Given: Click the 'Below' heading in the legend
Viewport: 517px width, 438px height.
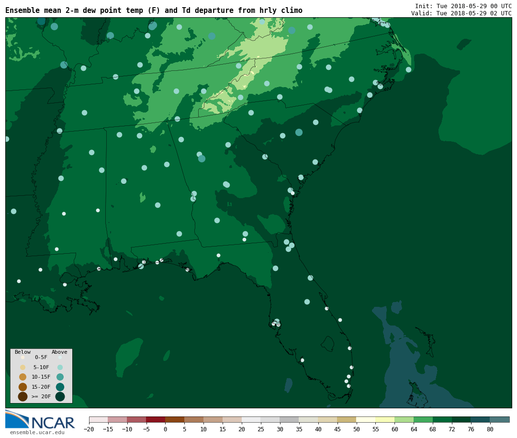Looking at the screenshot, I should coord(22,352).
